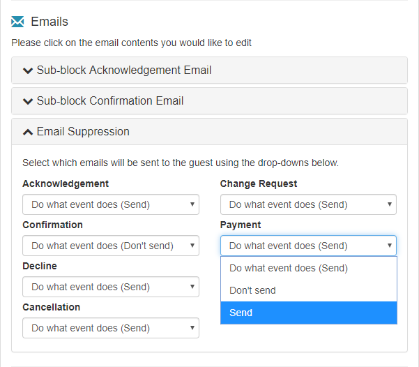Click the arrow on the Change Request drop-down
Image resolution: width=419 pixels, height=367 pixels.
389,204
